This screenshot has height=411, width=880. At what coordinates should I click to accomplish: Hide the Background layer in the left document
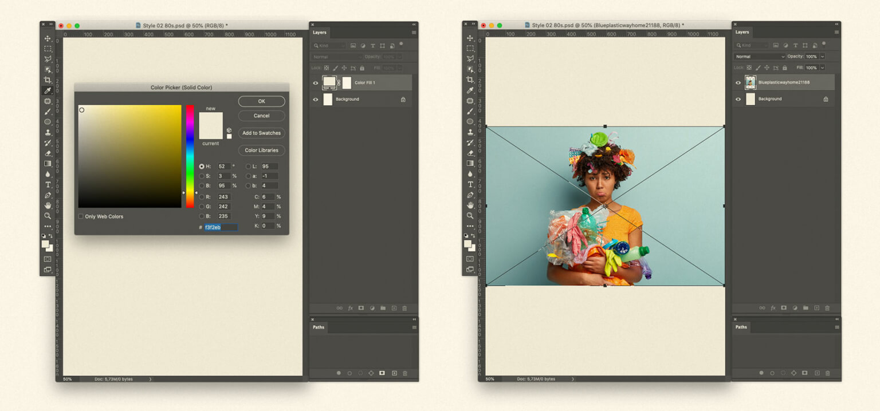point(315,99)
